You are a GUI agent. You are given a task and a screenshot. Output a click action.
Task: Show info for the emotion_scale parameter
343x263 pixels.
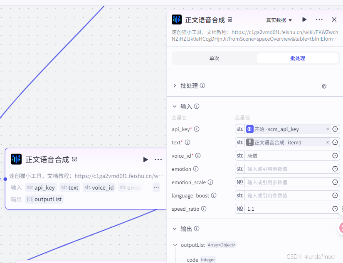coord(210,182)
